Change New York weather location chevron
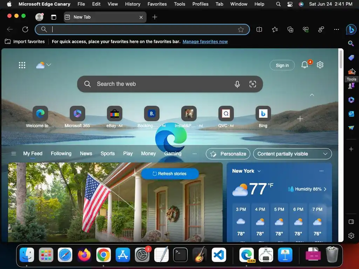Image resolution: width=359 pixels, height=269 pixels. [x=259, y=171]
